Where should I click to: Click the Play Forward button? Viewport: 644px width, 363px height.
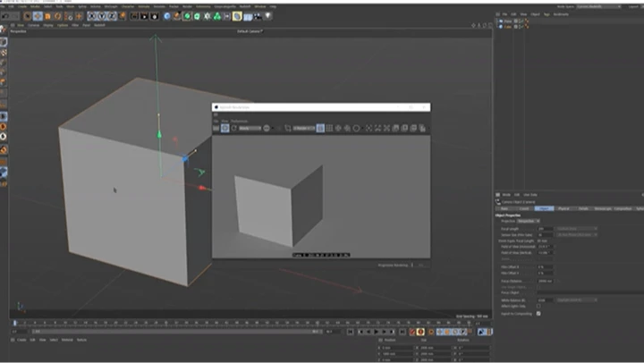click(x=377, y=332)
